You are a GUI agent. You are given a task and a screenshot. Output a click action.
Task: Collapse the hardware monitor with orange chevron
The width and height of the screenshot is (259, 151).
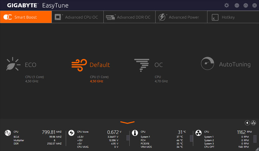127,123
